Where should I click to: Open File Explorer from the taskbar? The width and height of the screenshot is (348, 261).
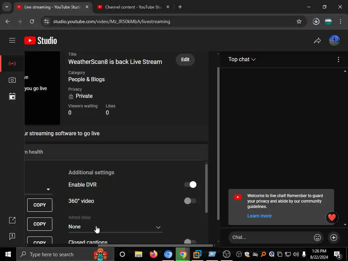139,254
